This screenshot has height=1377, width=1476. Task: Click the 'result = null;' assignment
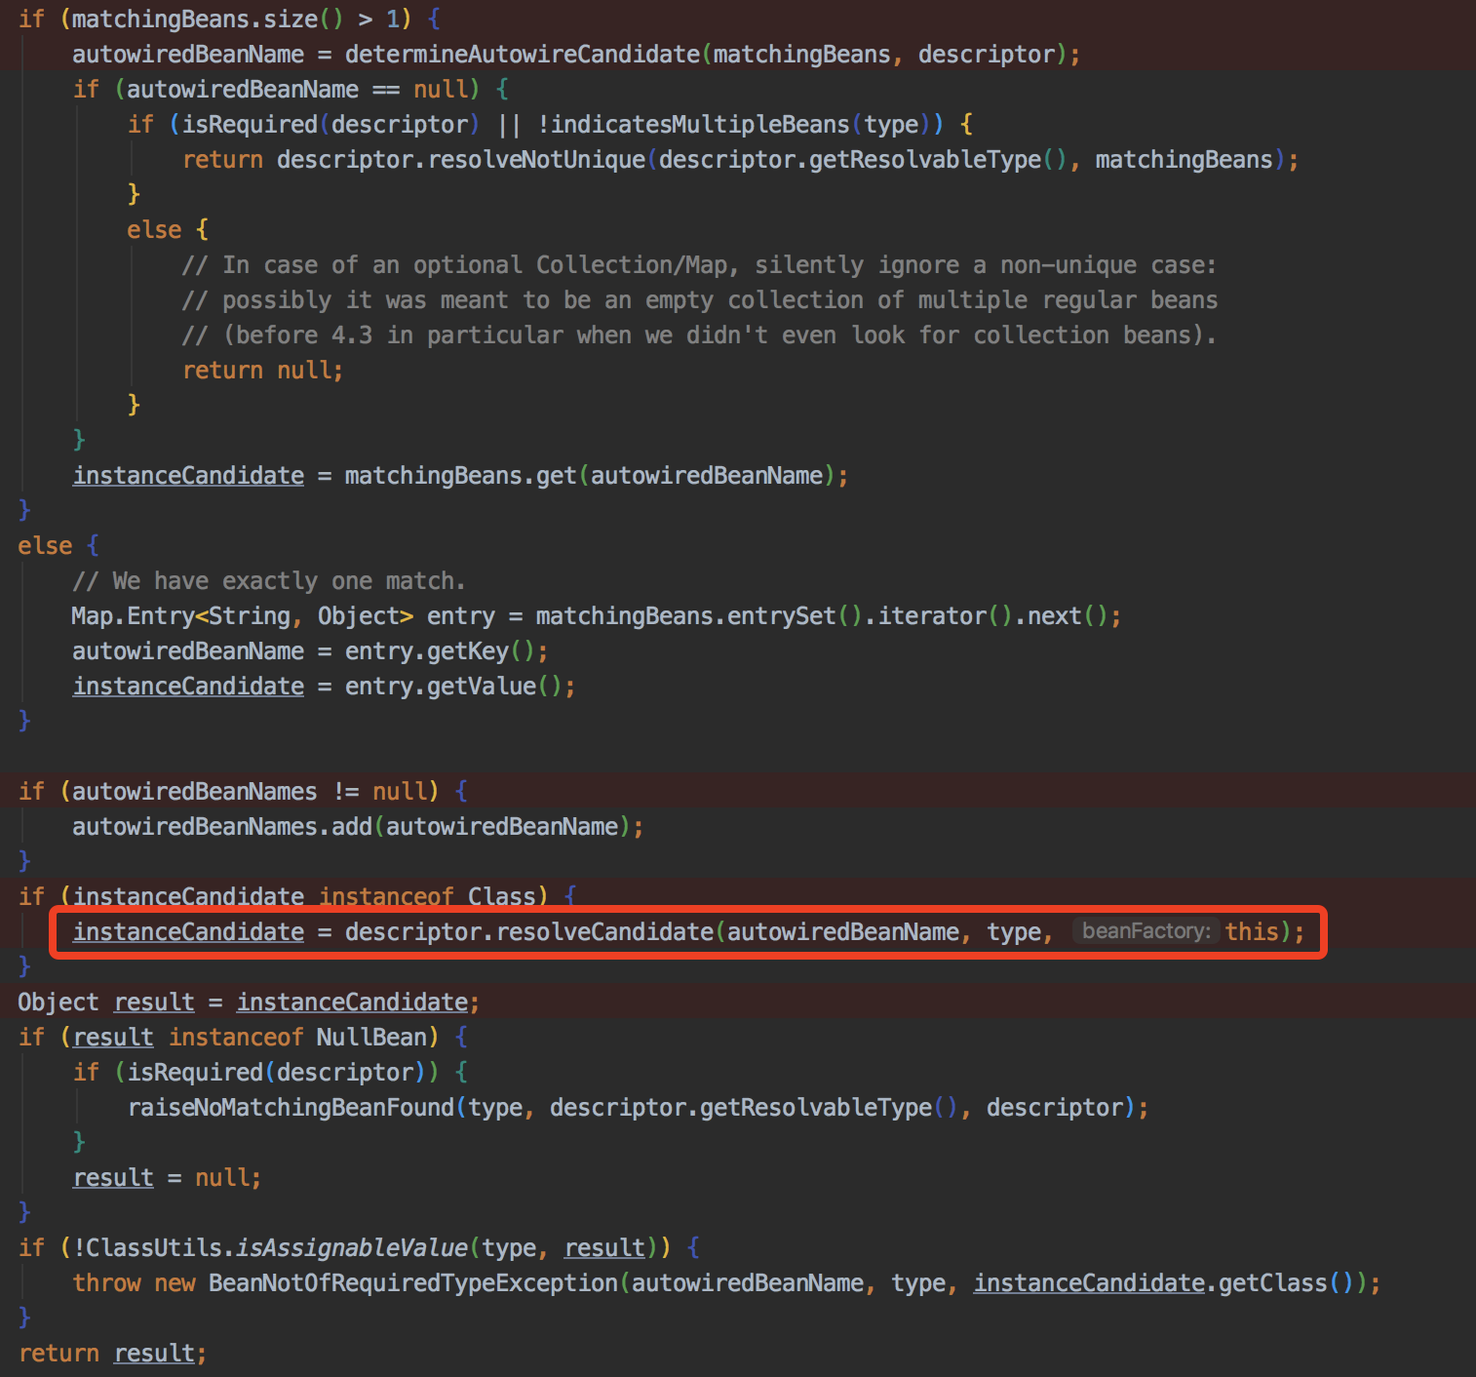pos(167,1178)
